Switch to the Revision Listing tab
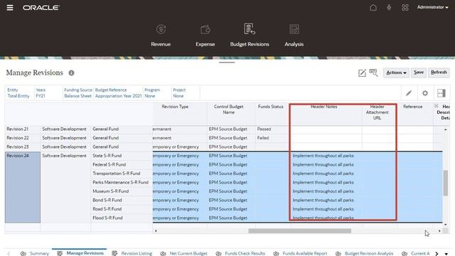 click(132, 253)
